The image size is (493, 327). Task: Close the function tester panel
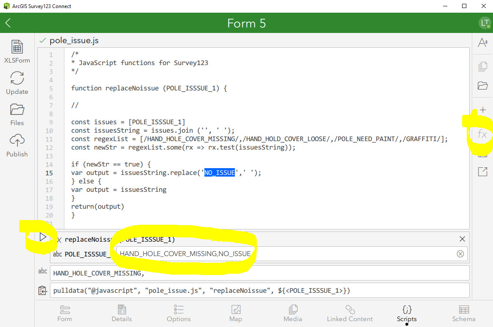(462, 239)
